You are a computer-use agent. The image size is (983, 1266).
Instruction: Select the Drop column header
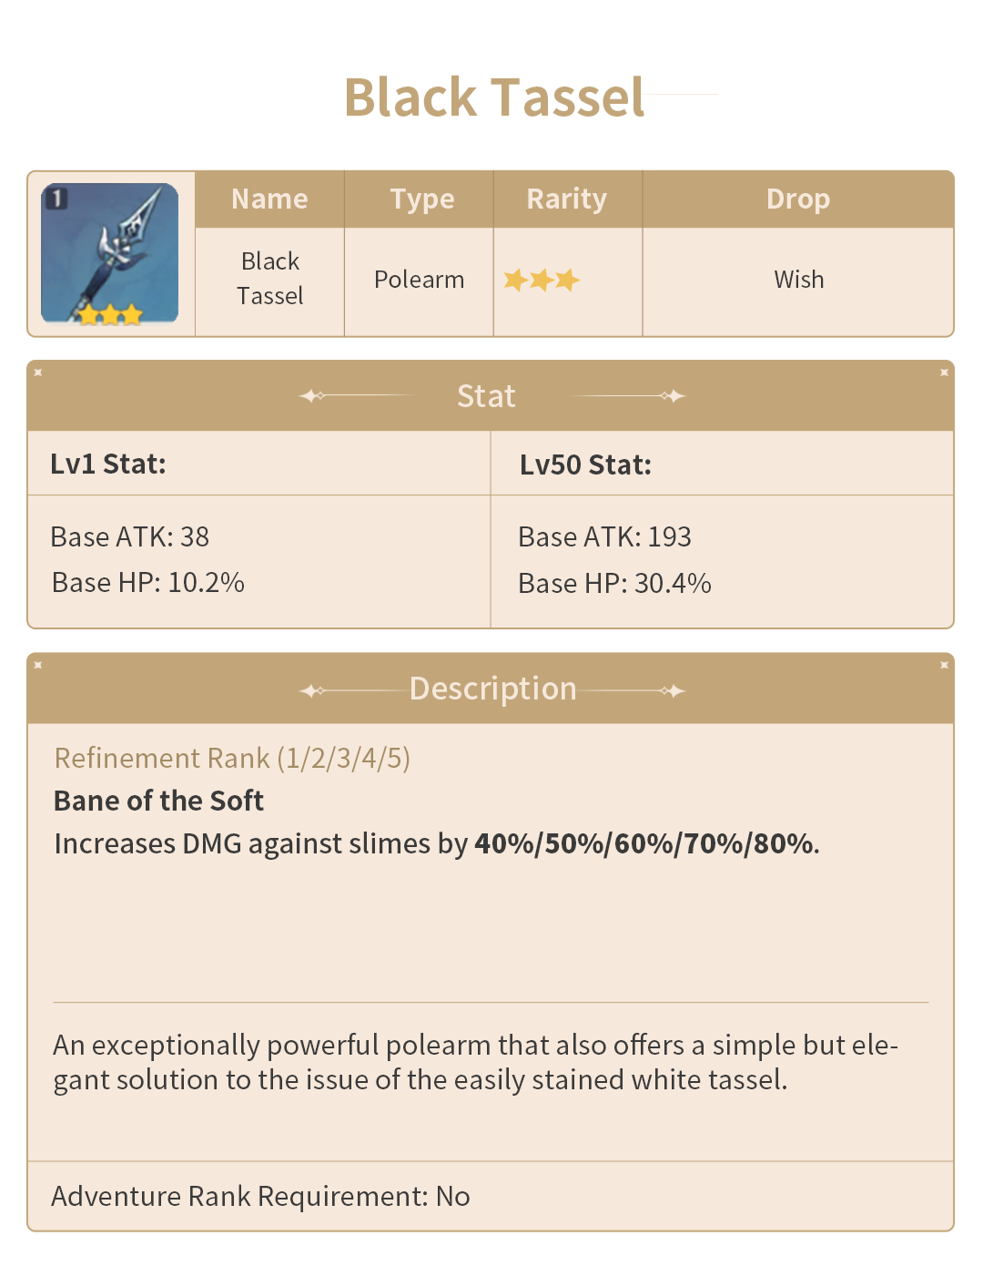[x=797, y=199]
